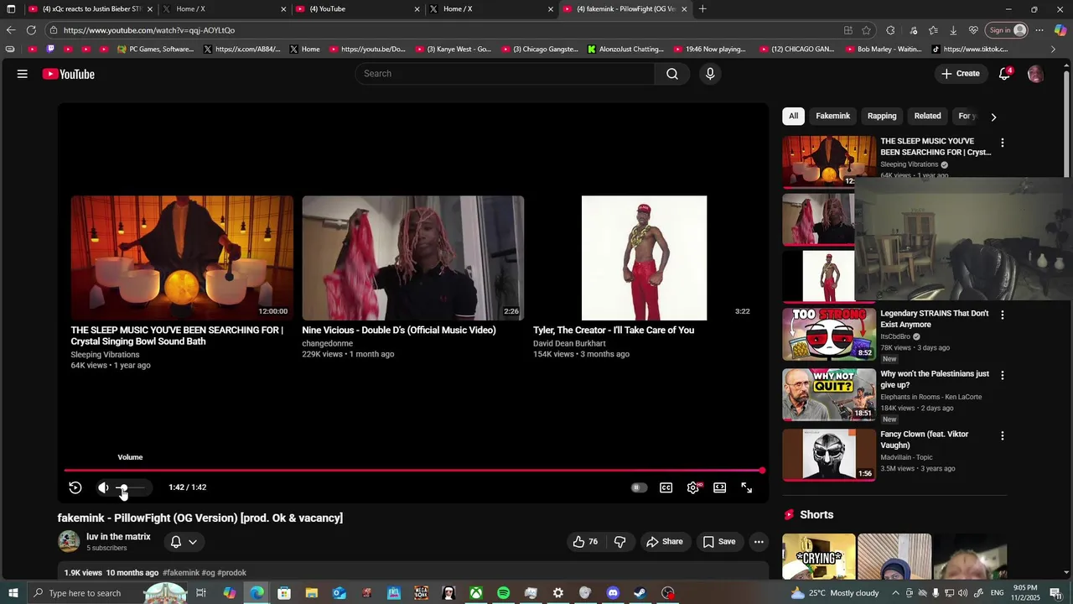
Task: Open Steam from taskbar
Action: point(640,593)
